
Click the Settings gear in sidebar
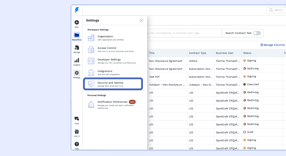click(77, 73)
